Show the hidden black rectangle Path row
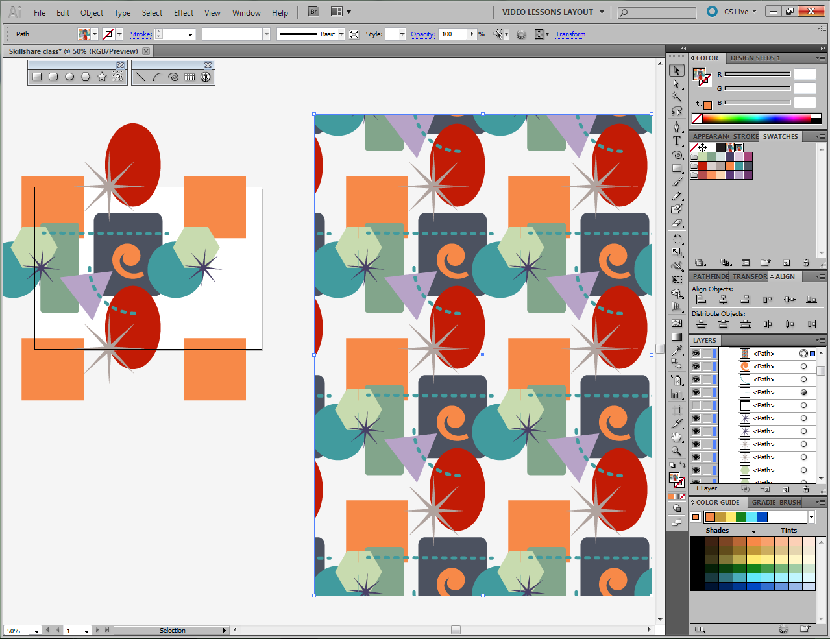The width and height of the screenshot is (830, 639). 696,405
